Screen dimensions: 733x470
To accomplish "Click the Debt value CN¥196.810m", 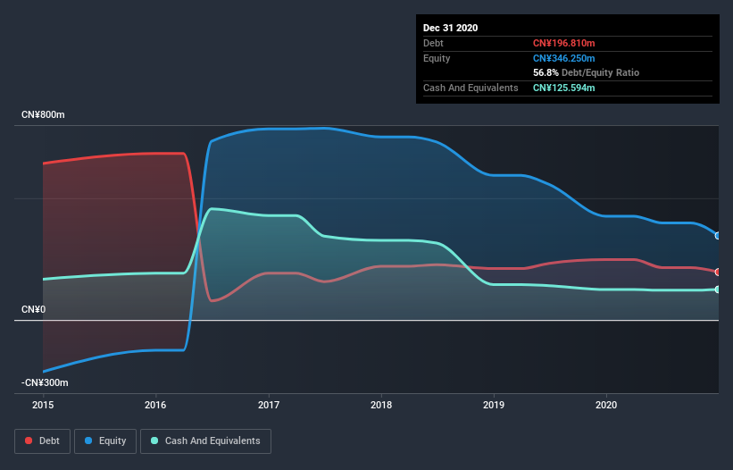I will pyautogui.click(x=563, y=43).
